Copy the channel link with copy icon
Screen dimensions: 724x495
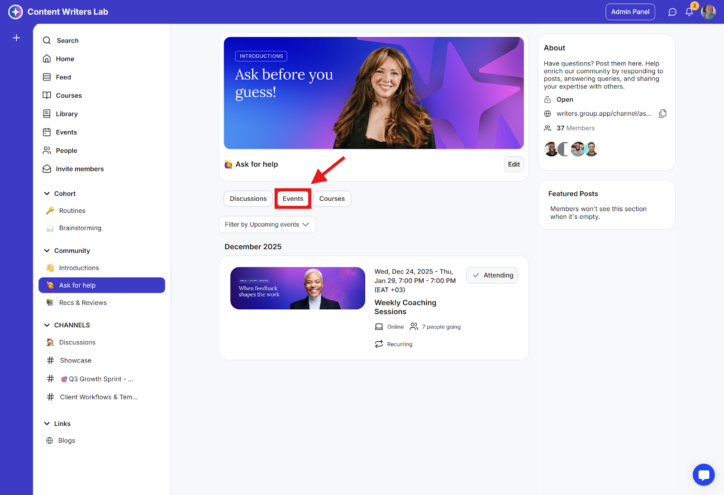coord(662,113)
